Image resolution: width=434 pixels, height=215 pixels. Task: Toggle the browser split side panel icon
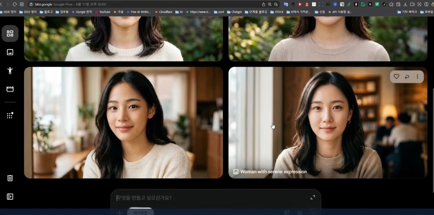426,4
